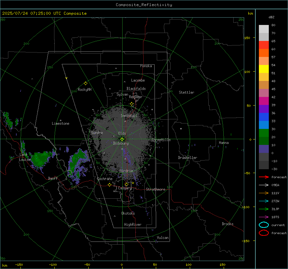Viewport: 288px width, 269px height.
Task: Click the cyan current ellipse symbol
Action: coord(264,225)
